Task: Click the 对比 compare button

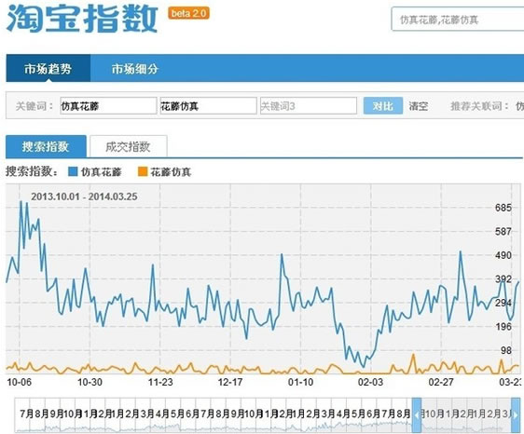Action: tap(383, 106)
